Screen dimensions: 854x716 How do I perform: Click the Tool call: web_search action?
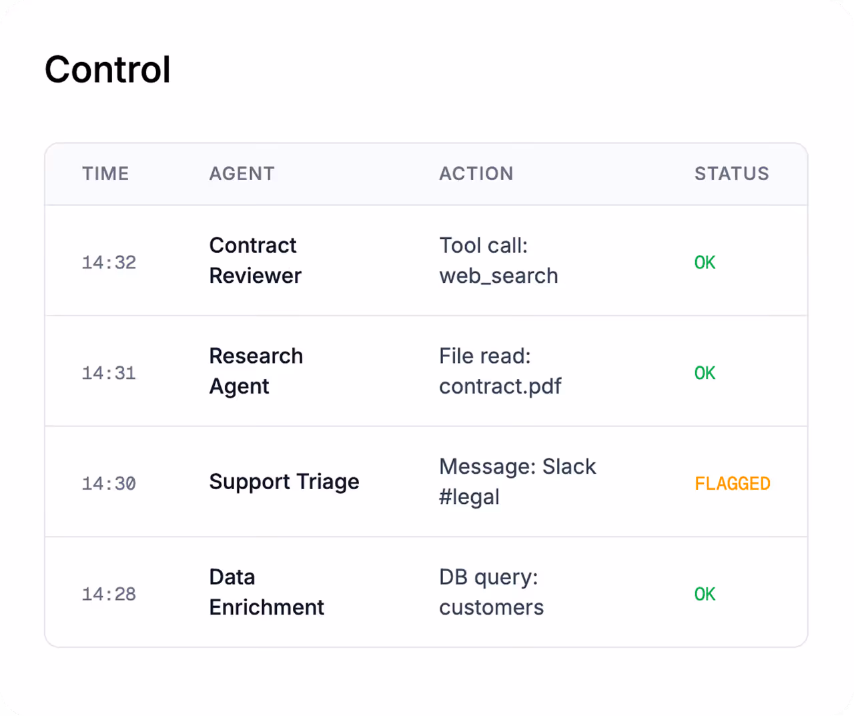[498, 260]
